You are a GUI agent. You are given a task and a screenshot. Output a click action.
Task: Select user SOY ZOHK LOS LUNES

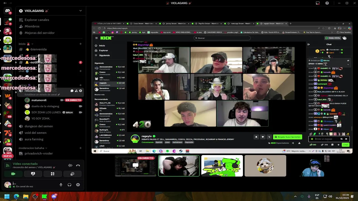click(x=46, y=112)
